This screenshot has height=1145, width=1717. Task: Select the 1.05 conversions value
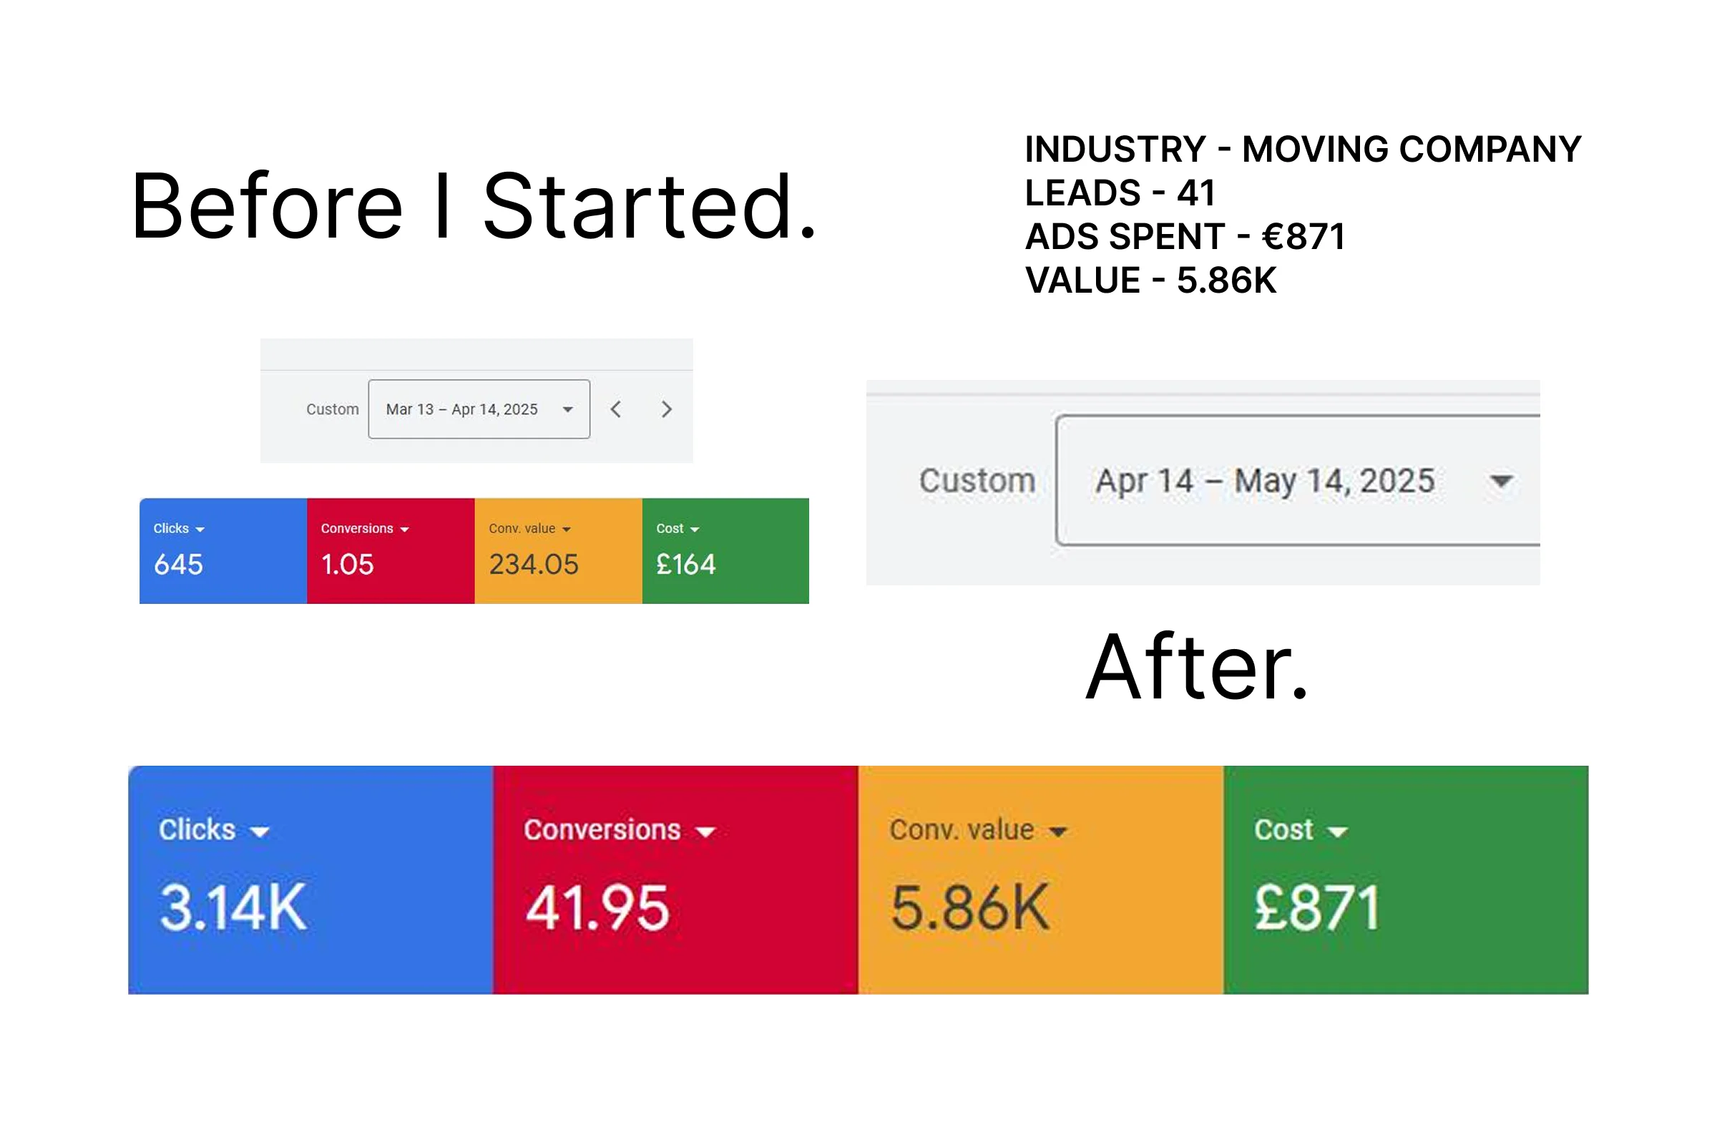tap(348, 565)
